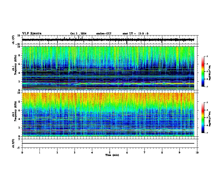Click the ch.1 voltage waveform trace
This screenshot has width=222, height=171.
[108, 40]
